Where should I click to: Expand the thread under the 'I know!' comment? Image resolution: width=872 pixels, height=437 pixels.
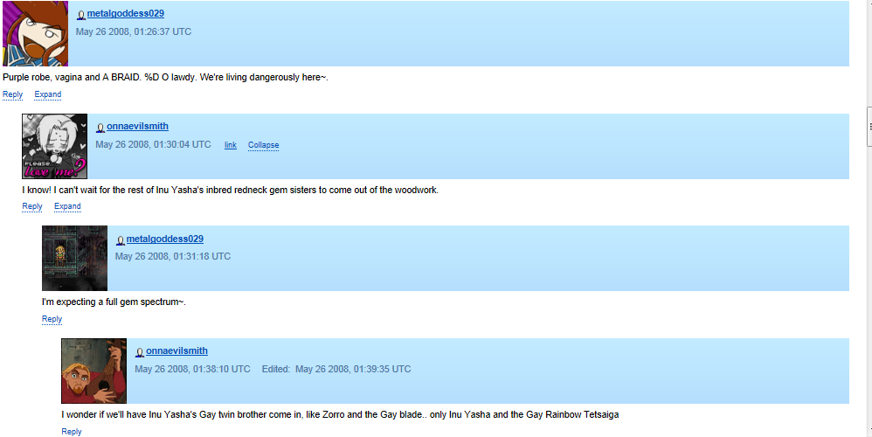point(67,207)
